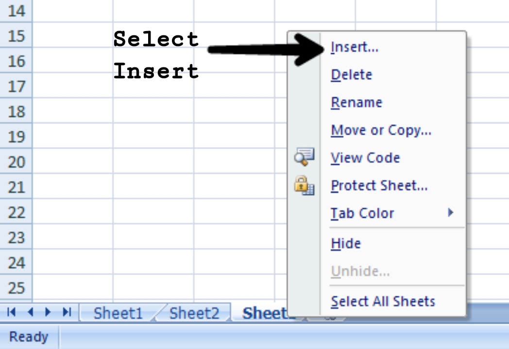Image resolution: width=509 pixels, height=349 pixels.
Task: Click Select All Sheets option
Action: [x=383, y=301]
